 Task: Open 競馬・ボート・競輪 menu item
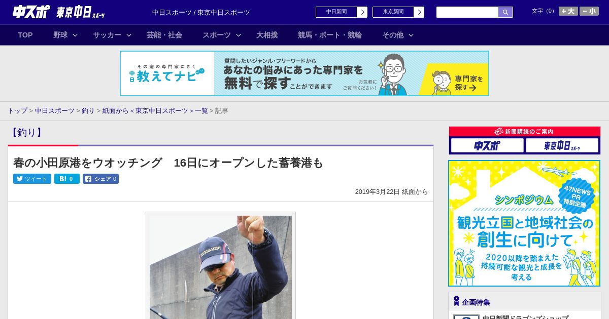click(x=330, y=35)
